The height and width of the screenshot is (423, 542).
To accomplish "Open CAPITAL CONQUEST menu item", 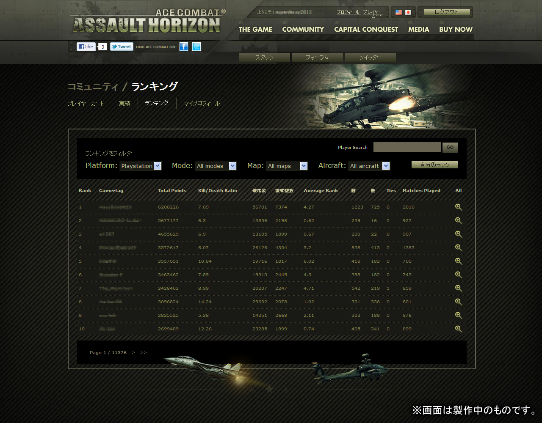I will (366, 29).
